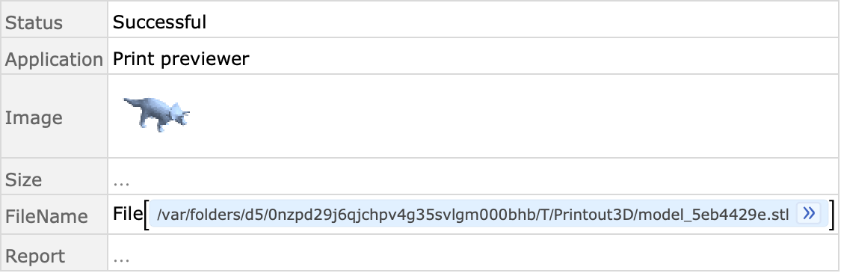Select the model_5eb4429e.stl file path
Image resolution: width=841 pixels, height=273 pixels.
[x=473, y=215]
